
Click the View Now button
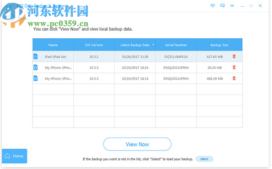137,144
